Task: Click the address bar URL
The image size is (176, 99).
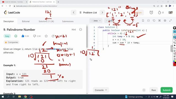Action: click(x=37, y=6)
